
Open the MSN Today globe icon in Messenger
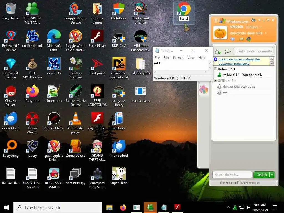click(x=249, y=39)
